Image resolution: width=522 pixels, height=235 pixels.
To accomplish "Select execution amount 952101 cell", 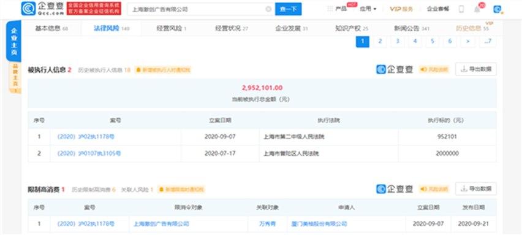I will [x=447, y=137].
